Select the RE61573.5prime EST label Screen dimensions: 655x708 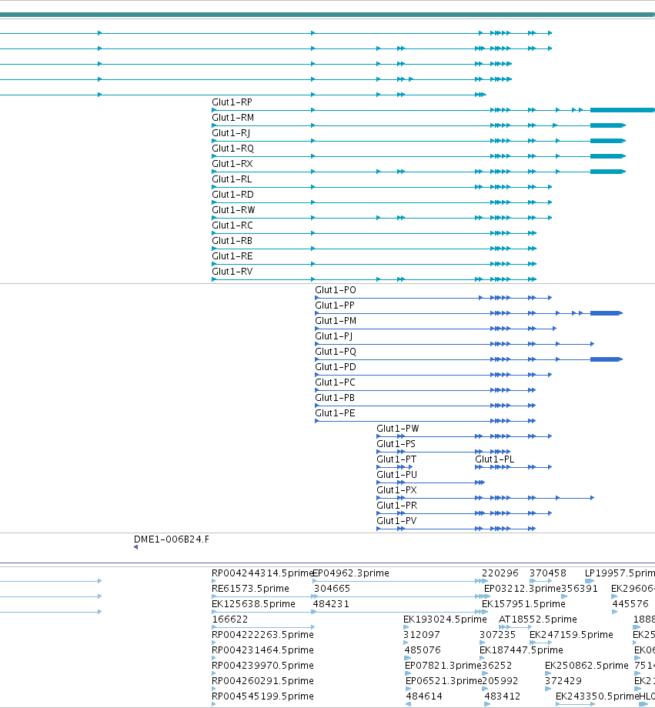250,589
